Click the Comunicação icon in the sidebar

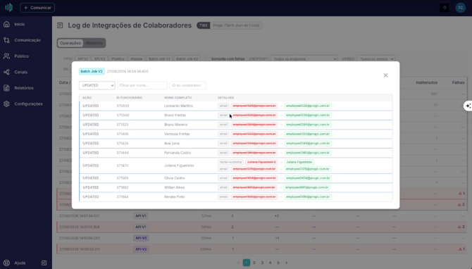pyautogui.click(x=6, y=40)
